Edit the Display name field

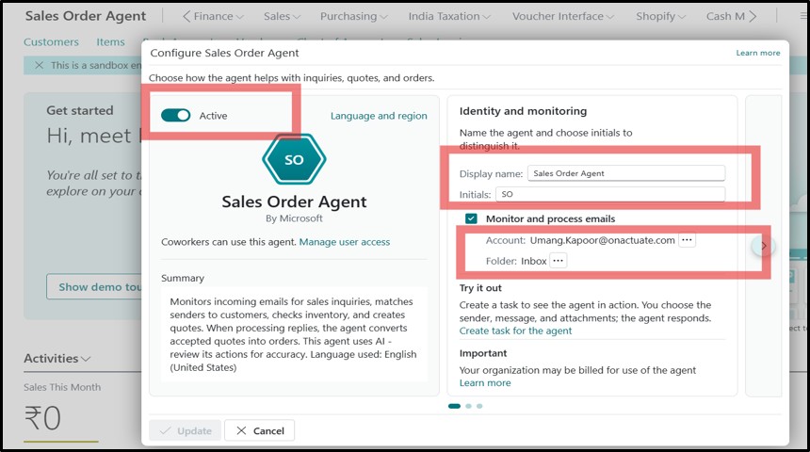(x=626, y=173)
